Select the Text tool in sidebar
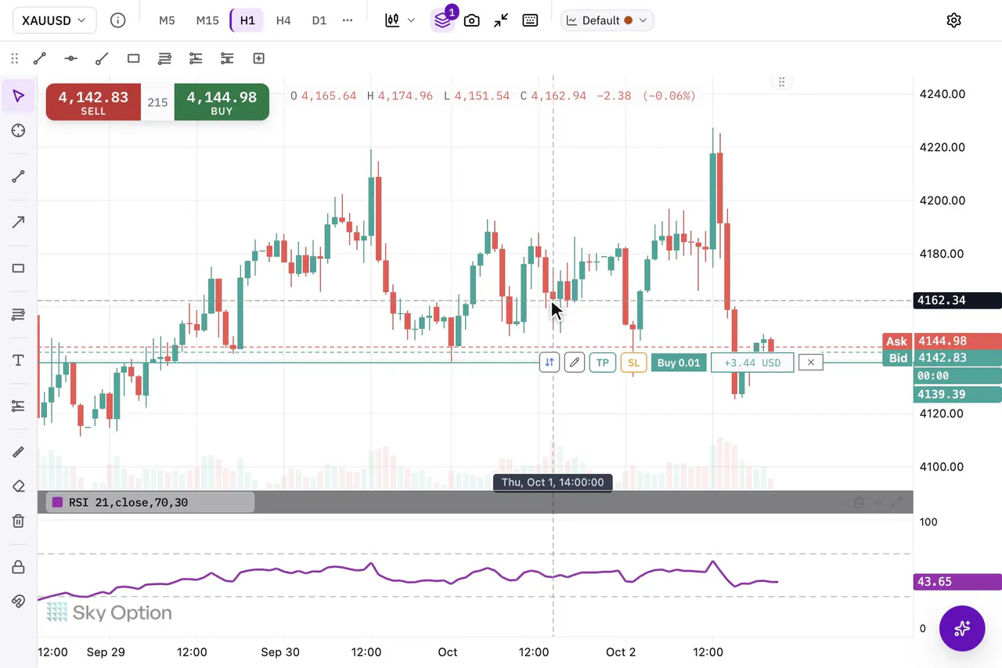Viewport: 1002px width, 668px height. [x=19, y=360]
